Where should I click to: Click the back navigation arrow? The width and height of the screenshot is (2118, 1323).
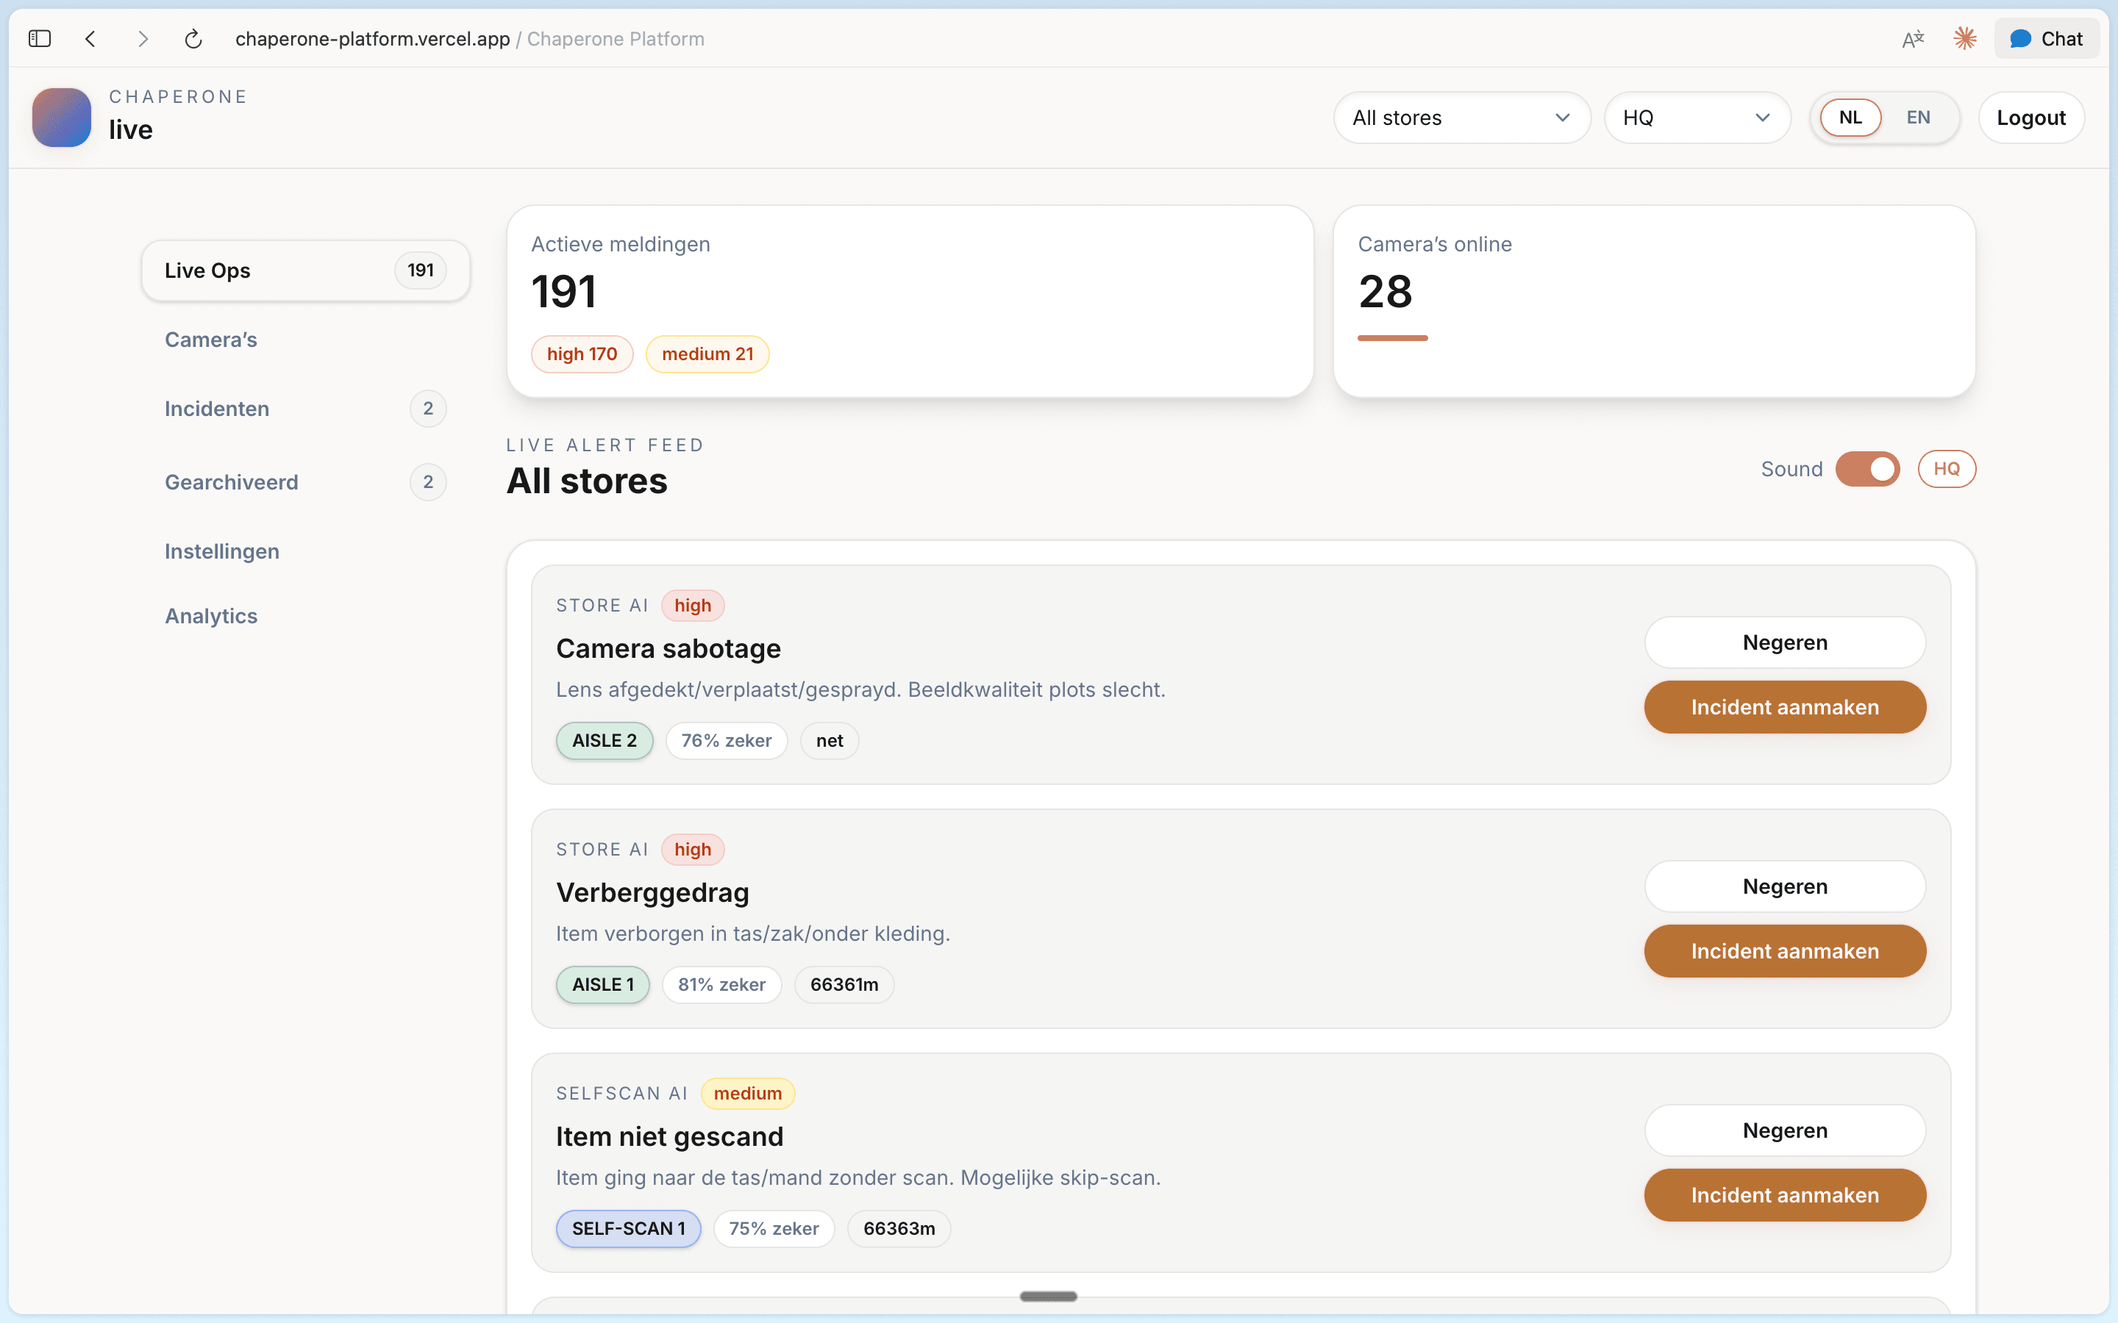[91, 38]
